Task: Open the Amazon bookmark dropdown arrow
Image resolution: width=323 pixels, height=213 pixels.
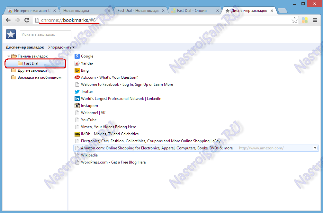Action: pyautogui.click(x=315, y=148)
